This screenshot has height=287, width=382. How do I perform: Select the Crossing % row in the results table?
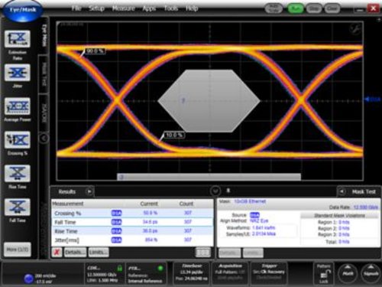coord(132,213)
